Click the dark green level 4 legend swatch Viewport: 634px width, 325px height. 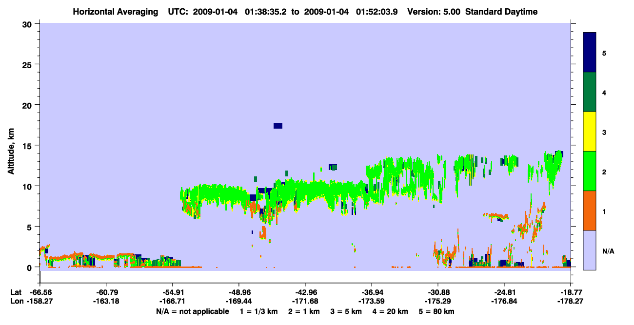click(590, 92)
